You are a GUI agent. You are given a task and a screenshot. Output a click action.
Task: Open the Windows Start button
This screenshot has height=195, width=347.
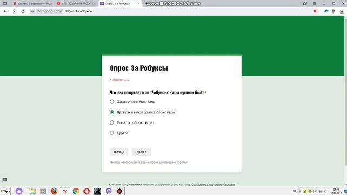pos(5,191)
